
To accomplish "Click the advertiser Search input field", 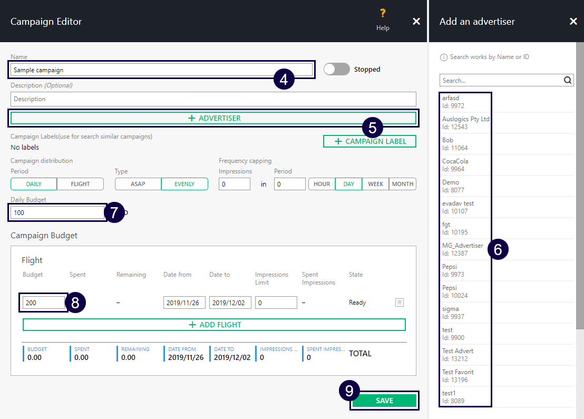I will (501, 81).
